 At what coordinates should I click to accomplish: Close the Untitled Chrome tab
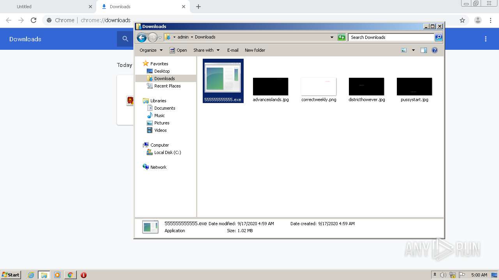tap(90, 7)
